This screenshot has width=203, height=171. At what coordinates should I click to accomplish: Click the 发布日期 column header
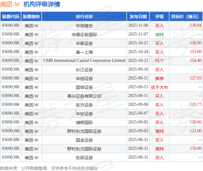[138, 16]
